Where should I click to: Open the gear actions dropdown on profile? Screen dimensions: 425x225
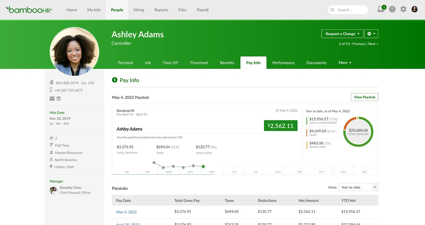coord(371,34)
